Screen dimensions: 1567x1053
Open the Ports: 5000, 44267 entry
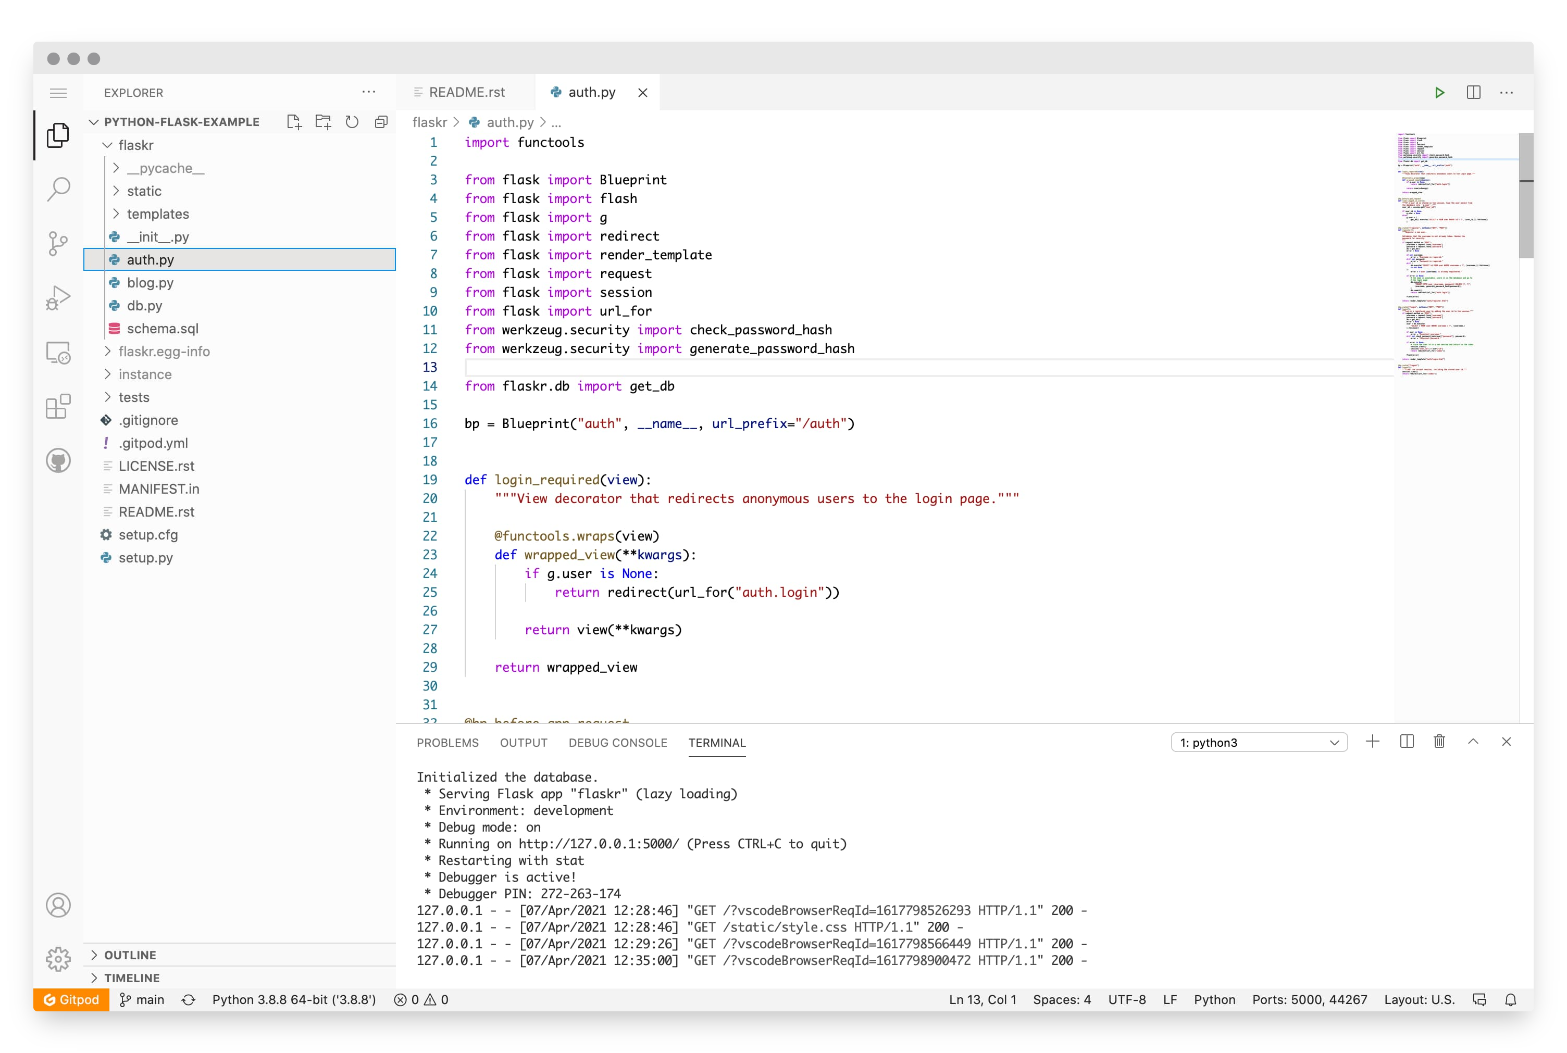click(x=1309, y=999)
